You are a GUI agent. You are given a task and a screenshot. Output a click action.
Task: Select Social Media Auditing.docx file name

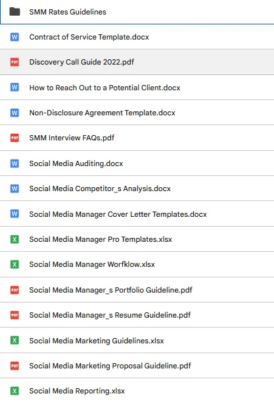pyautogui.click(x=76, y=163)
